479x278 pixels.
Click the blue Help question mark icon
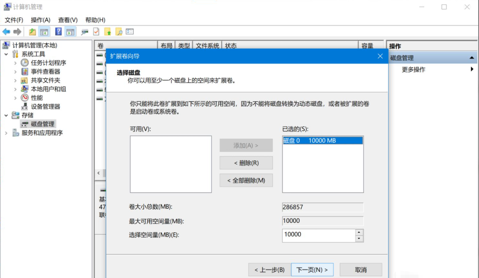click(59, 32)
